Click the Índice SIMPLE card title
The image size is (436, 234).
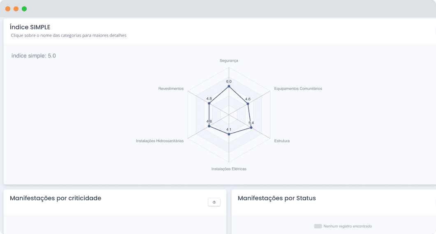click(30, 27)
